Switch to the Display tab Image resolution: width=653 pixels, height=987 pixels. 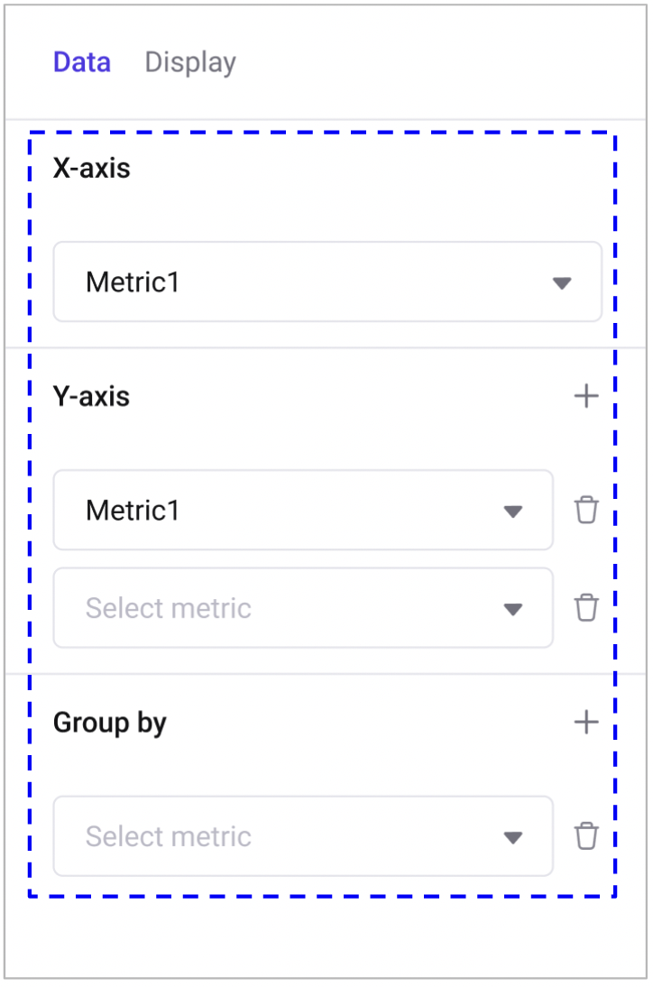coord(190,62)
